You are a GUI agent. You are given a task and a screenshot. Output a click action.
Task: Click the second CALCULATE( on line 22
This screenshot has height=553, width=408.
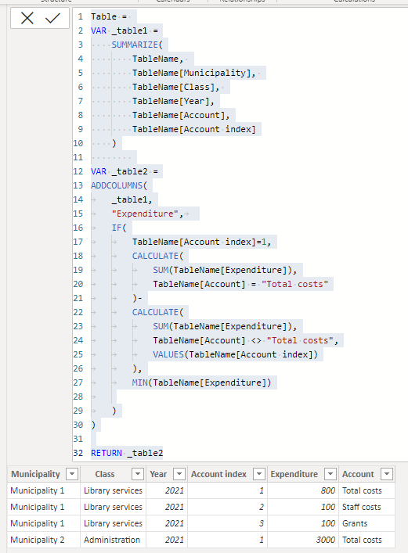(158, 312)
